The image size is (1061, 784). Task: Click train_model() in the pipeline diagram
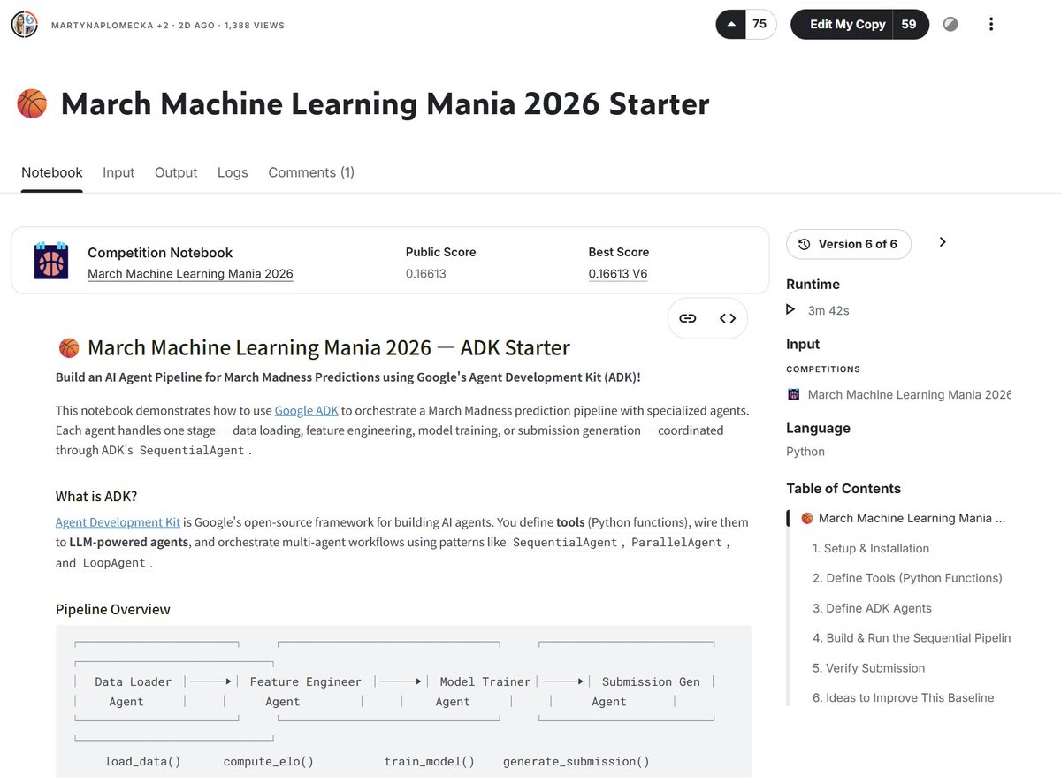430,761
